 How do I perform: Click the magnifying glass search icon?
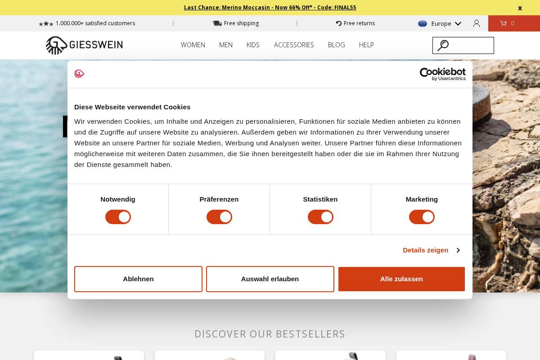point(443,45)
